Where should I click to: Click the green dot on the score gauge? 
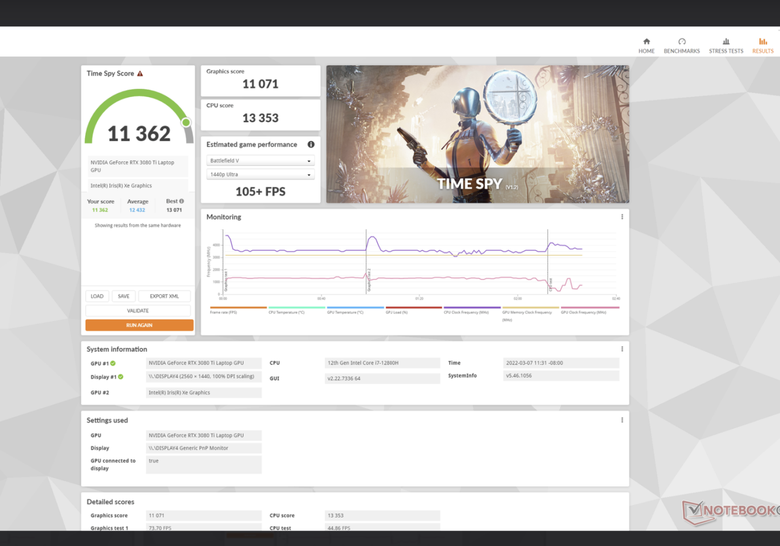coord(186,122)
